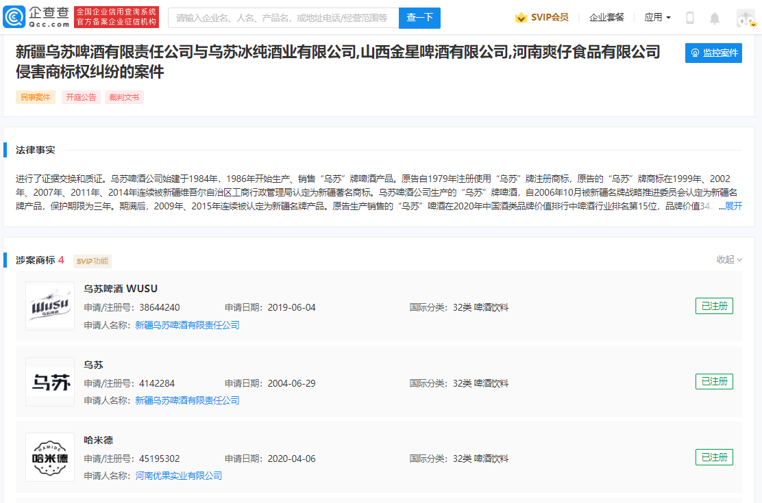762x503 pixels.
Task: View the WUSU trademark thumbnail
Action: click(50, 306)
